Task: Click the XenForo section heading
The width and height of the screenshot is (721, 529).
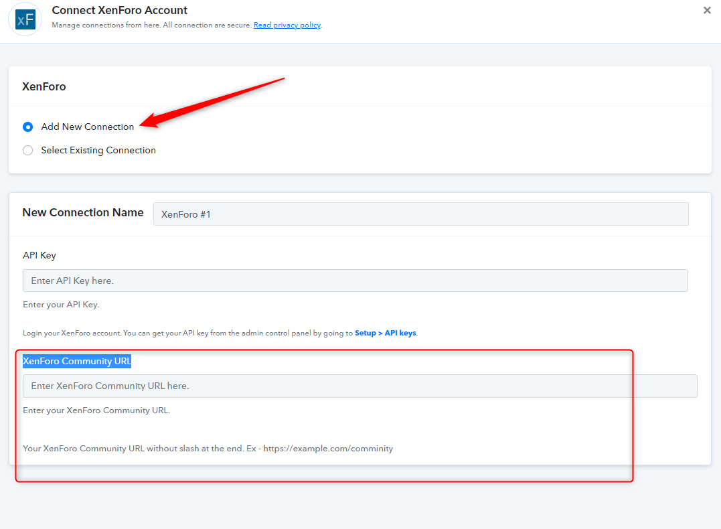Action: coord(44,86)
